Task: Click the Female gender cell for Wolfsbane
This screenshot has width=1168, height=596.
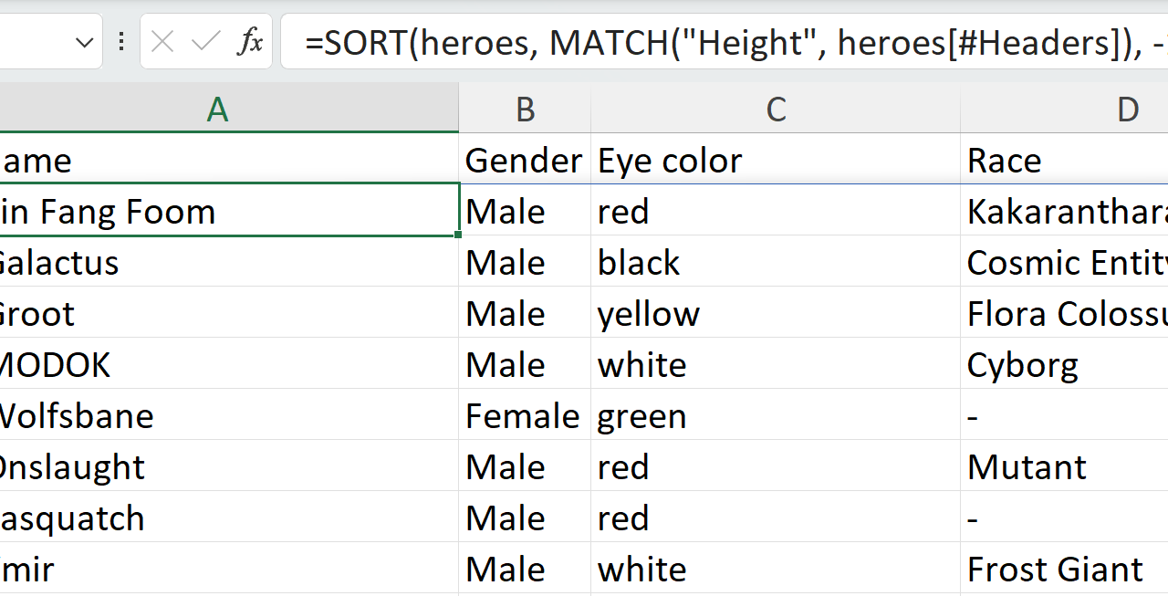Action: pos(523,416)
